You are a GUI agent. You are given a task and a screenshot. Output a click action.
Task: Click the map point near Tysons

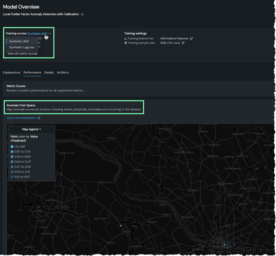click(121, 225)
